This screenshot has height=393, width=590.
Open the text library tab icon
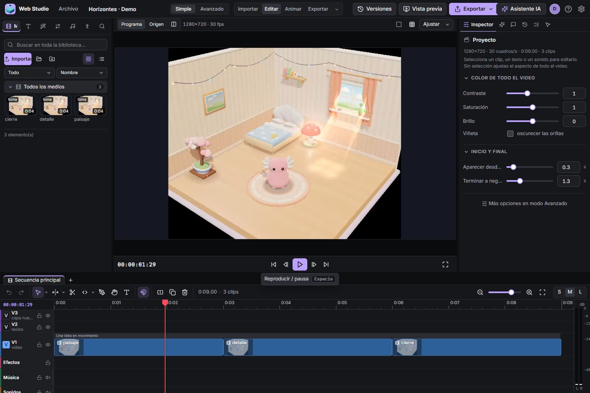click(x=28, y=26)
